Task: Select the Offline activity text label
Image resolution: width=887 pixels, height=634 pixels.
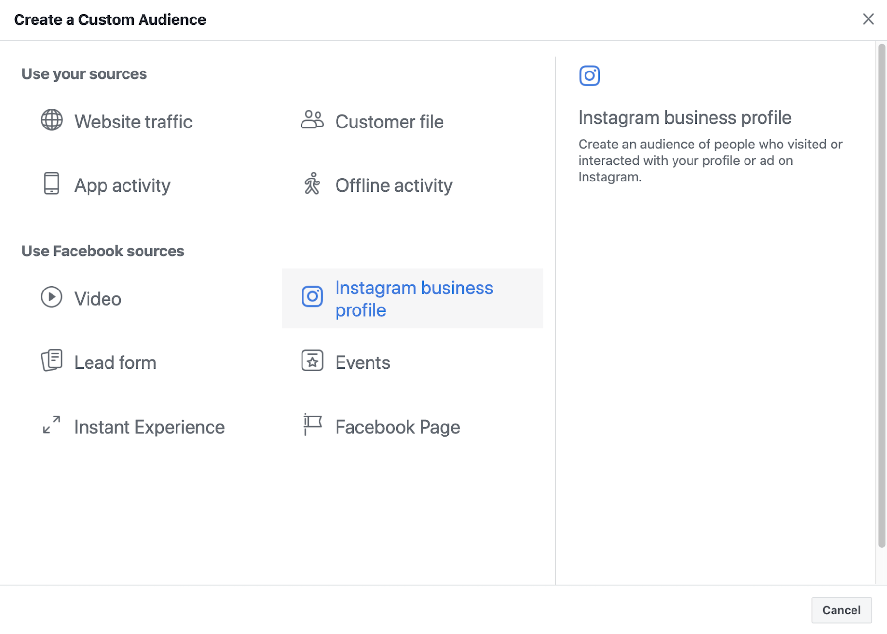Action: [x=393, y=185]
